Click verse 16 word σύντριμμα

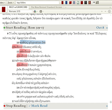coord(26,97)
